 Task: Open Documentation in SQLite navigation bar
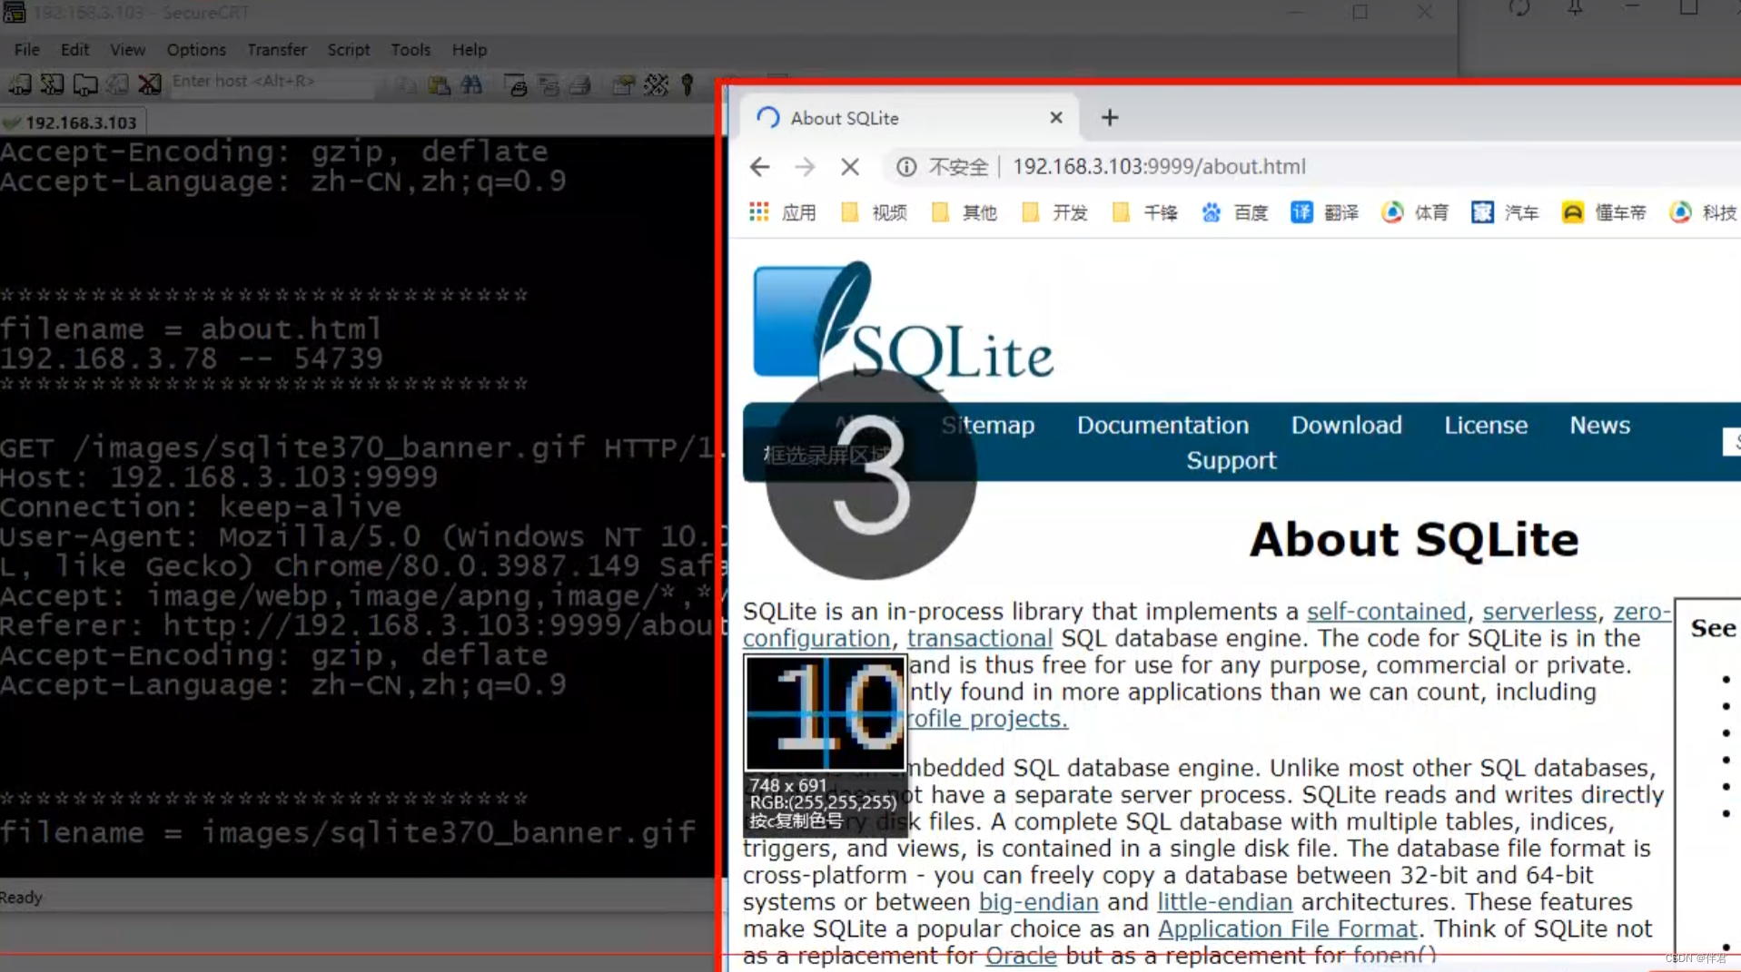click(1162, 426)
